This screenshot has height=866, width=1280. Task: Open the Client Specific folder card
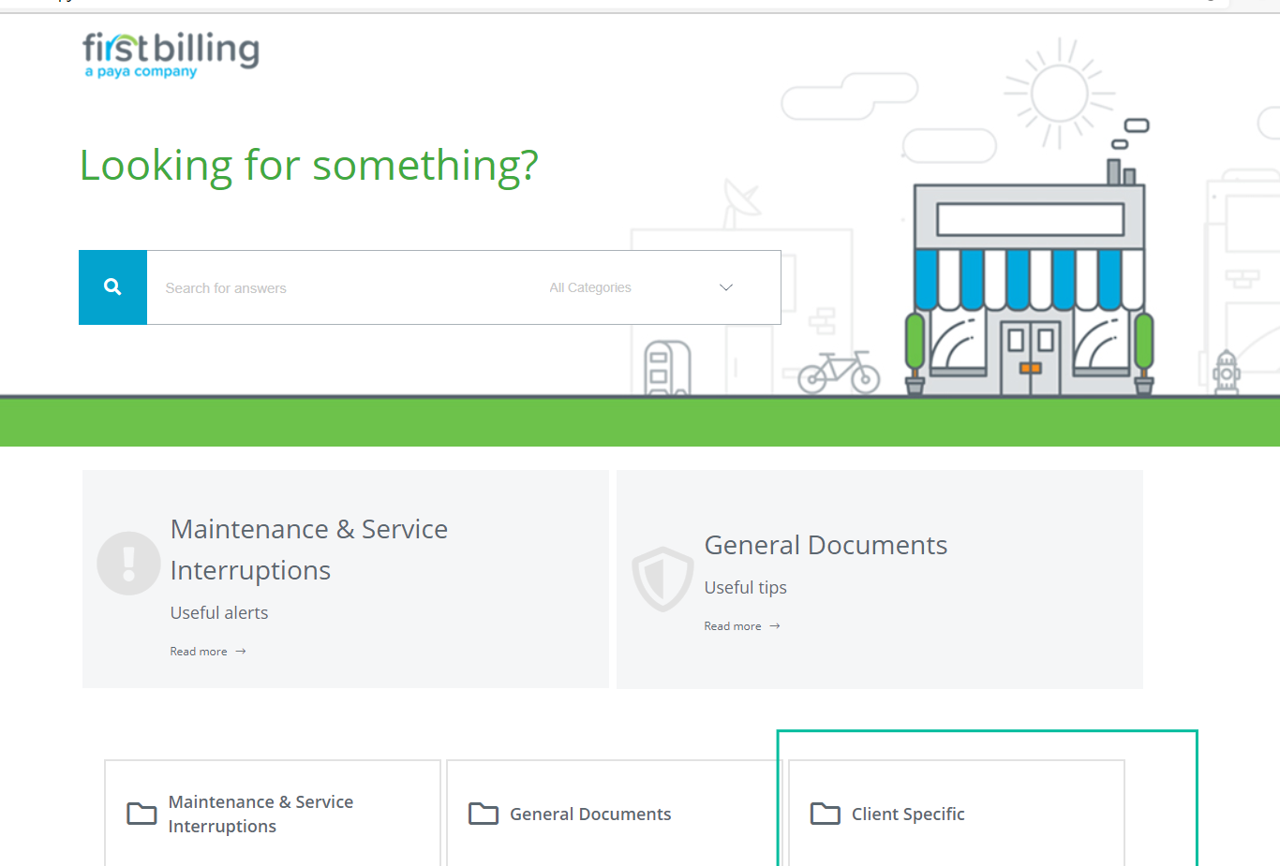coord(957,813)
